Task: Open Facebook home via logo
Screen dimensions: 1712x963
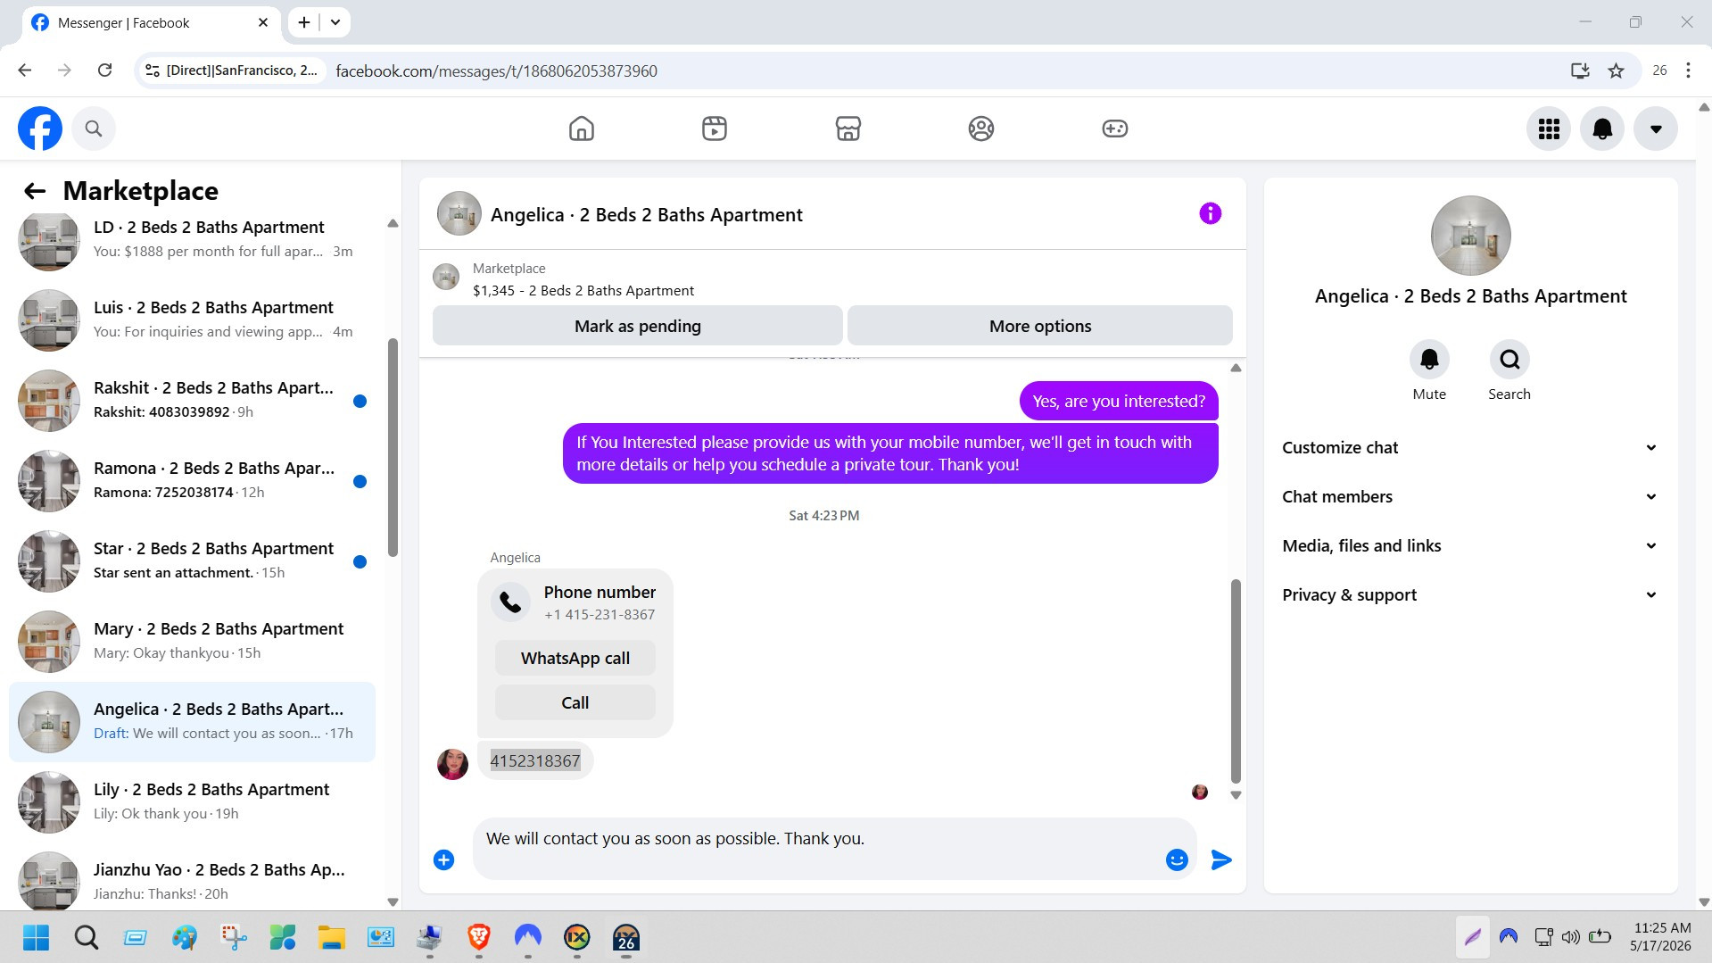Action: 40,129
